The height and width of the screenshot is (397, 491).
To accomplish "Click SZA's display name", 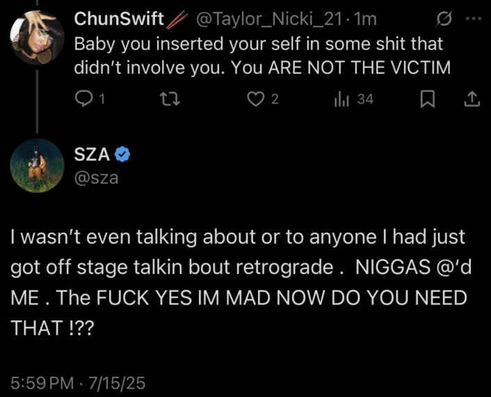I will (92, 154).
